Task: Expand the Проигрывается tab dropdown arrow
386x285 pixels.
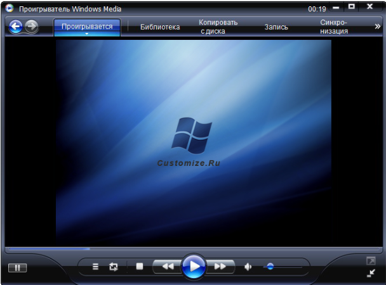Action: click(x=87, y=34)
